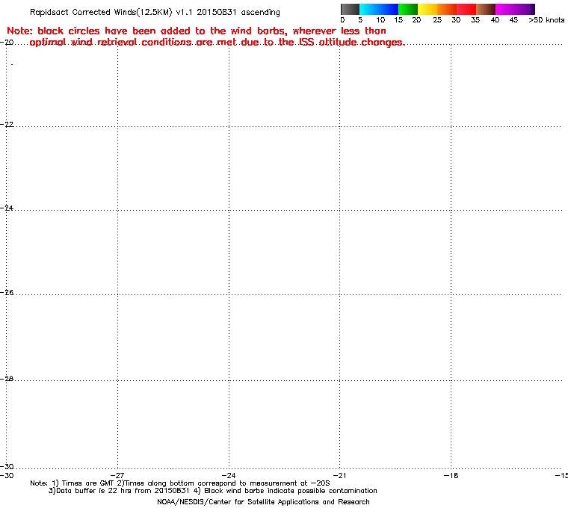This screenshot has width=568, height=514.
Task: Click the '-24' latitude axis label on left
Action: (7, 208)
